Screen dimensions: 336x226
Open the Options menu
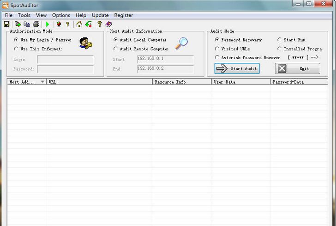point(61,15)
